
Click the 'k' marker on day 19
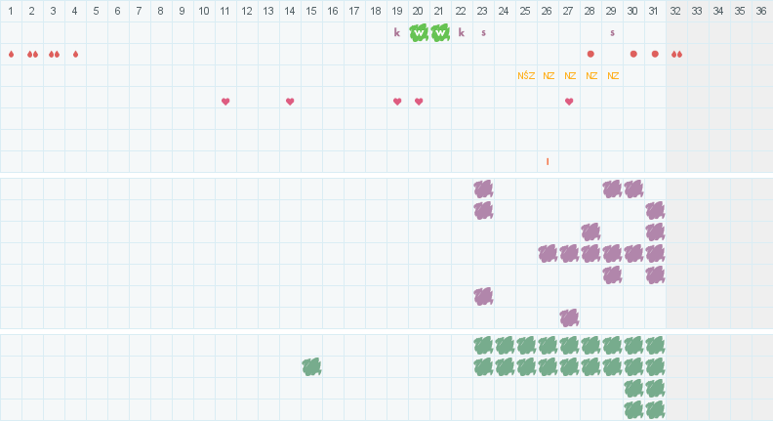pyautogui.click(x=397, y=32)
